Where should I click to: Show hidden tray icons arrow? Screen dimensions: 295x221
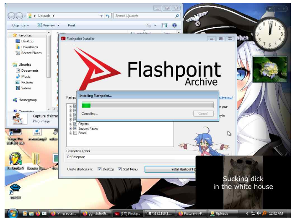[x=247, y=213]
